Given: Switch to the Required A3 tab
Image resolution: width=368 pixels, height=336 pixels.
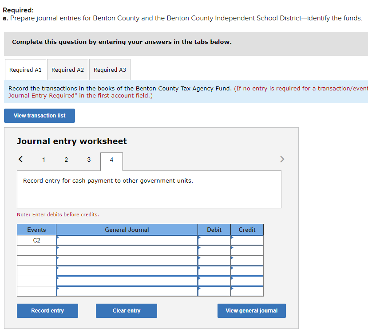Looking at the screenshot, I should (110, 70).
